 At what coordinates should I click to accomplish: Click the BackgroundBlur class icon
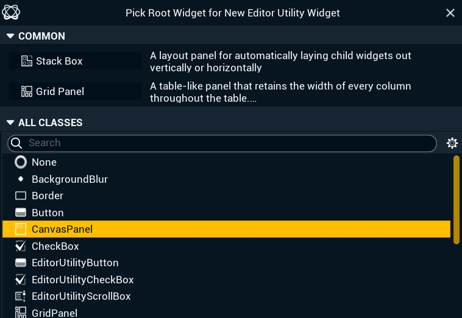coord(21,179)
